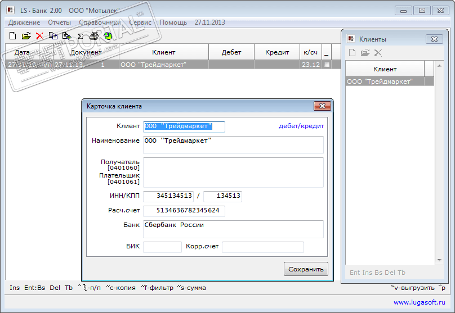Click the ~f-фильтр hint in status bar

point(157,288)
